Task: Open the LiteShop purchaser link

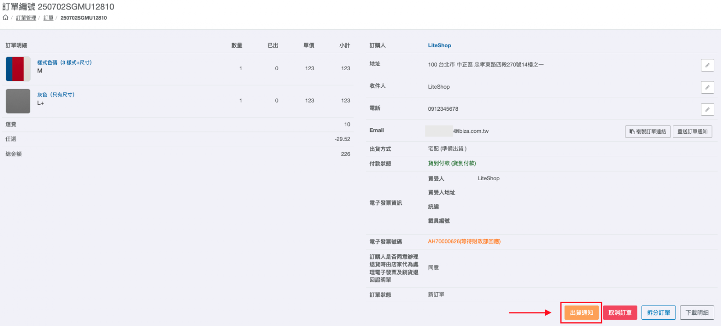Action: click(439, 45)
